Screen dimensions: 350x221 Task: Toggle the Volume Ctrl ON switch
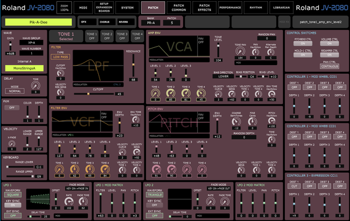330,44
